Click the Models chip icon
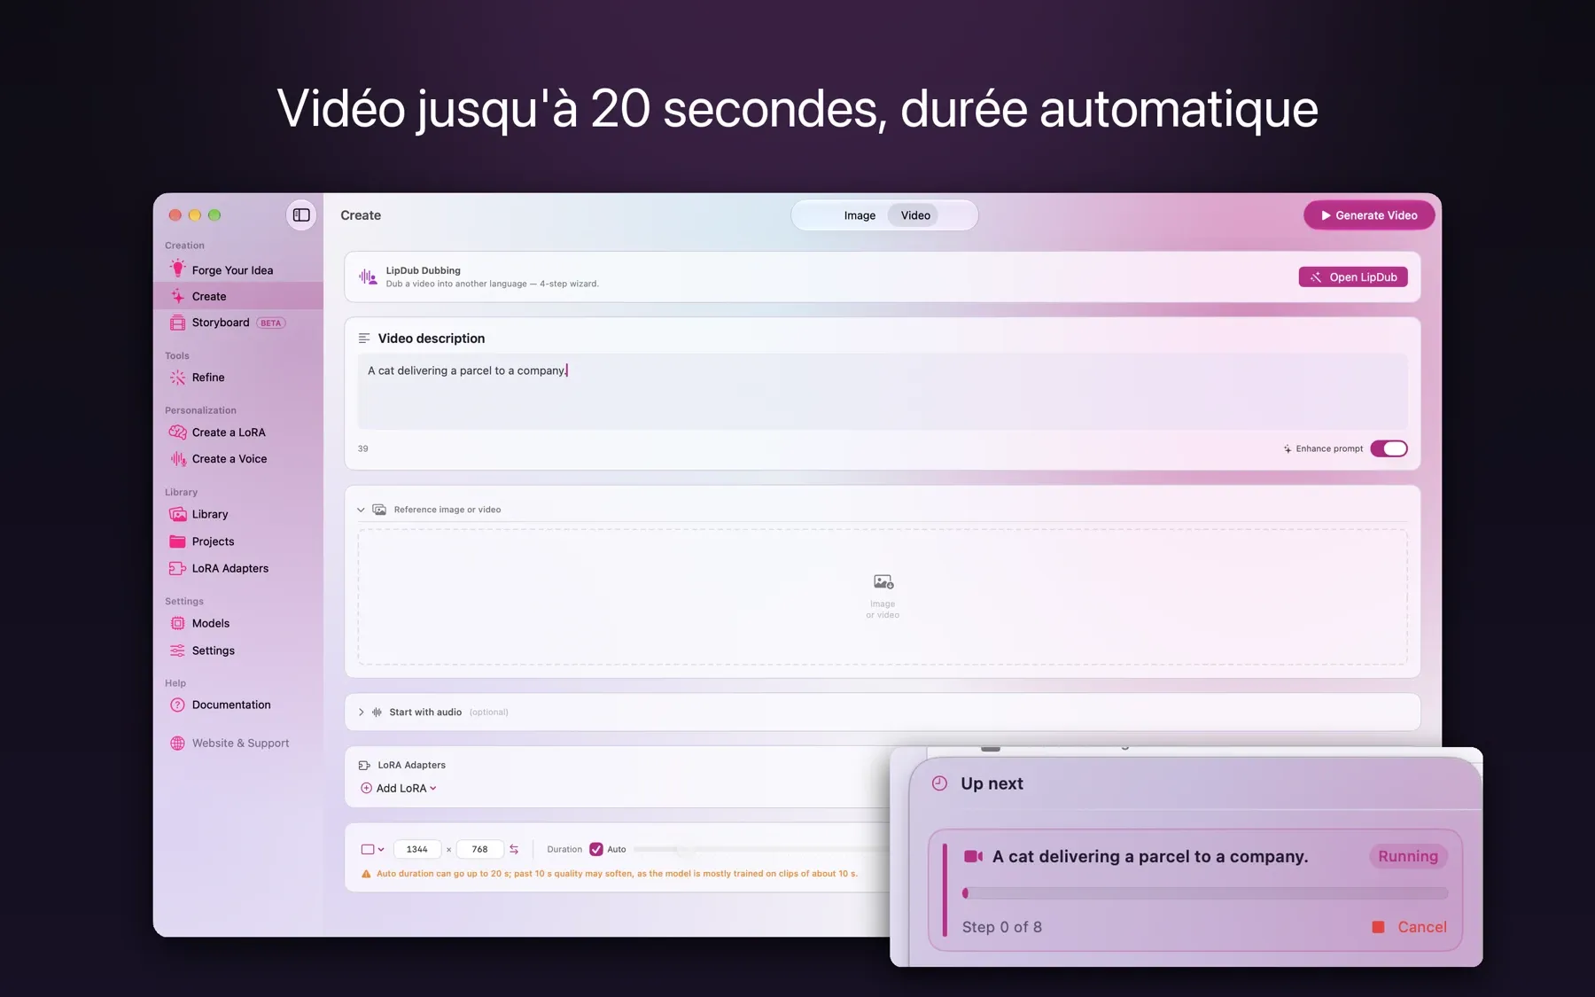This screenshot has width=1595, height=997. 177,623
